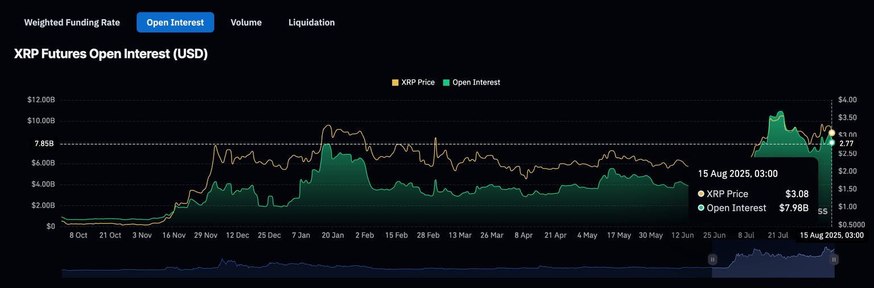Image resolution: width=874 pixels, height=288 pixels.
Task: Click the left range slider handle
Action: pos(712,260)
